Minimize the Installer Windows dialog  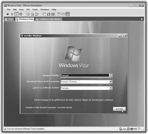[x=120, y=36]
